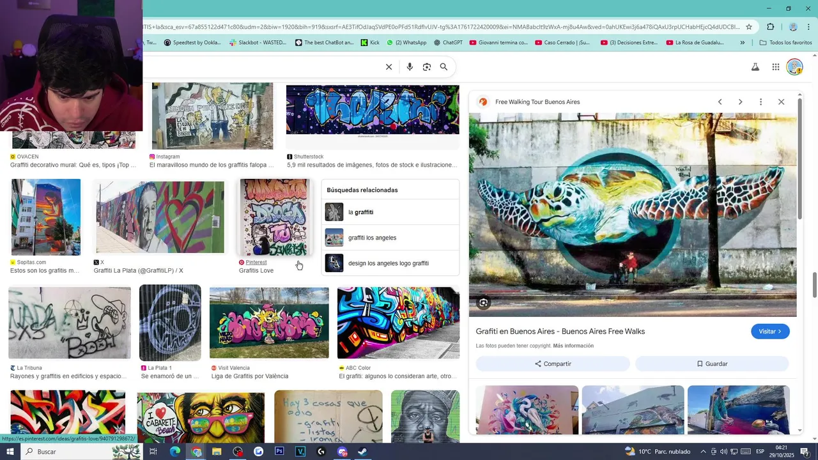Open the WhatsApp bookmark

pyautogui.click(x=406, y=43)
